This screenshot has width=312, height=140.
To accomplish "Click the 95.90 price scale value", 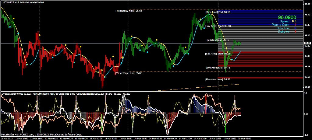I will tap(307, 56).
